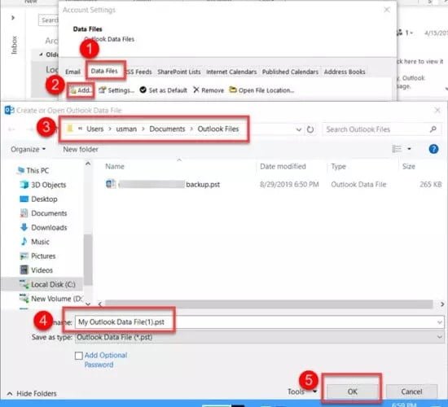The height and width of the screenshot is (407, 448).
Task: Open the Published Calendars tab
Action: [290, 72]
